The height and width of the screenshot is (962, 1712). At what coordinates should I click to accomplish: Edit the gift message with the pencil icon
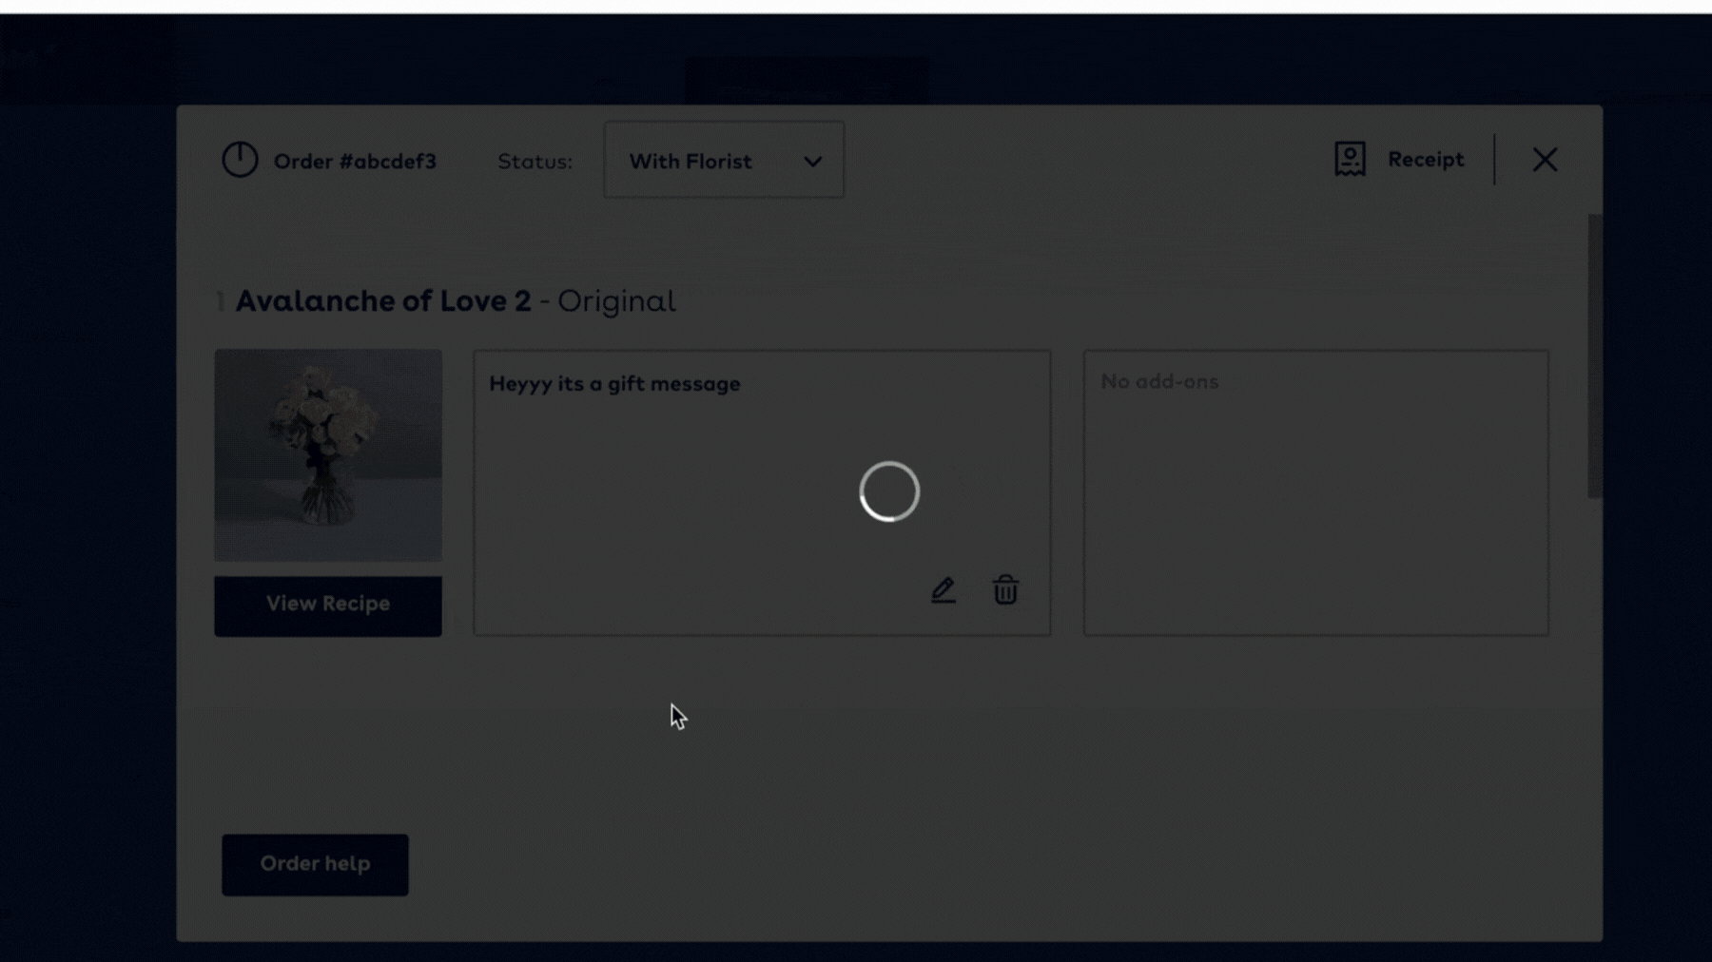943,590
